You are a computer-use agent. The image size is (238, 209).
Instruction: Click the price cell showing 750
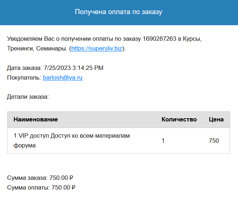point(214,141)
